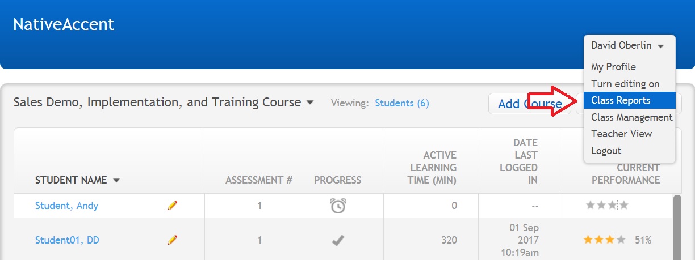Image resolution: width=695 pixels, height=260 pixels.
Task: Open the David Oberlin user dropdown
Action: 628,46
